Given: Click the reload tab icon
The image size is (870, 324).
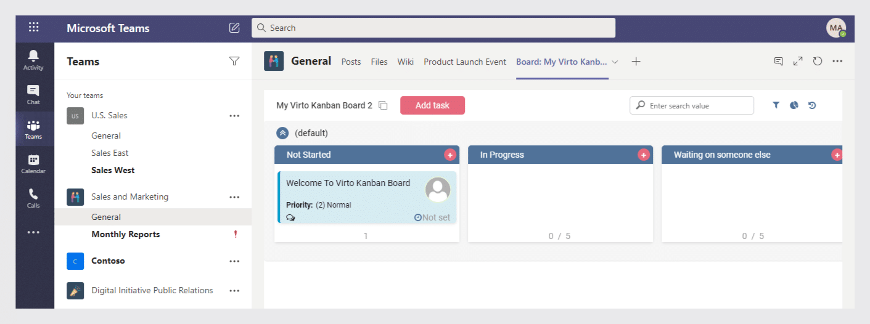Looking at the screenshot, I should [818, 61].
